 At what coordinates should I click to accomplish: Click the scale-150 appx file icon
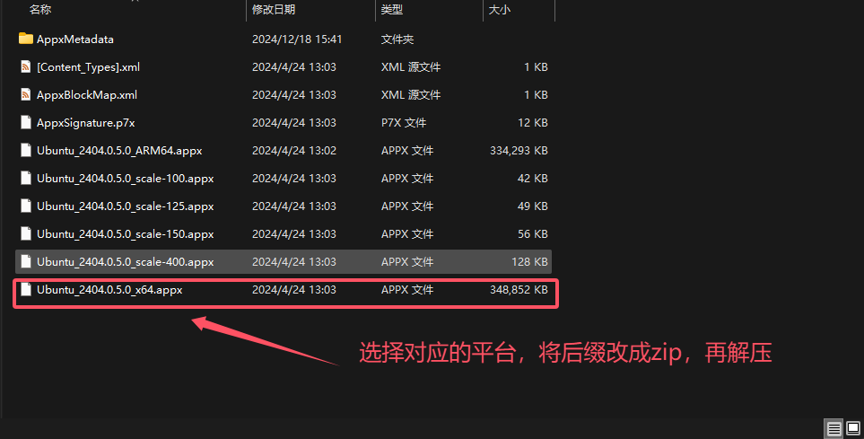coord(25,233)
